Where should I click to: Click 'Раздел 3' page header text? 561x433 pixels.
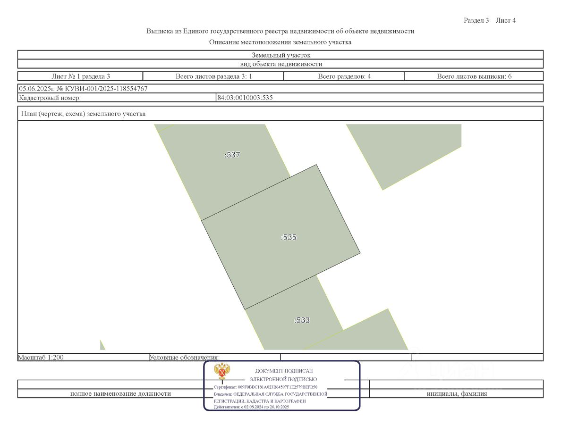[x=476, y=20]
